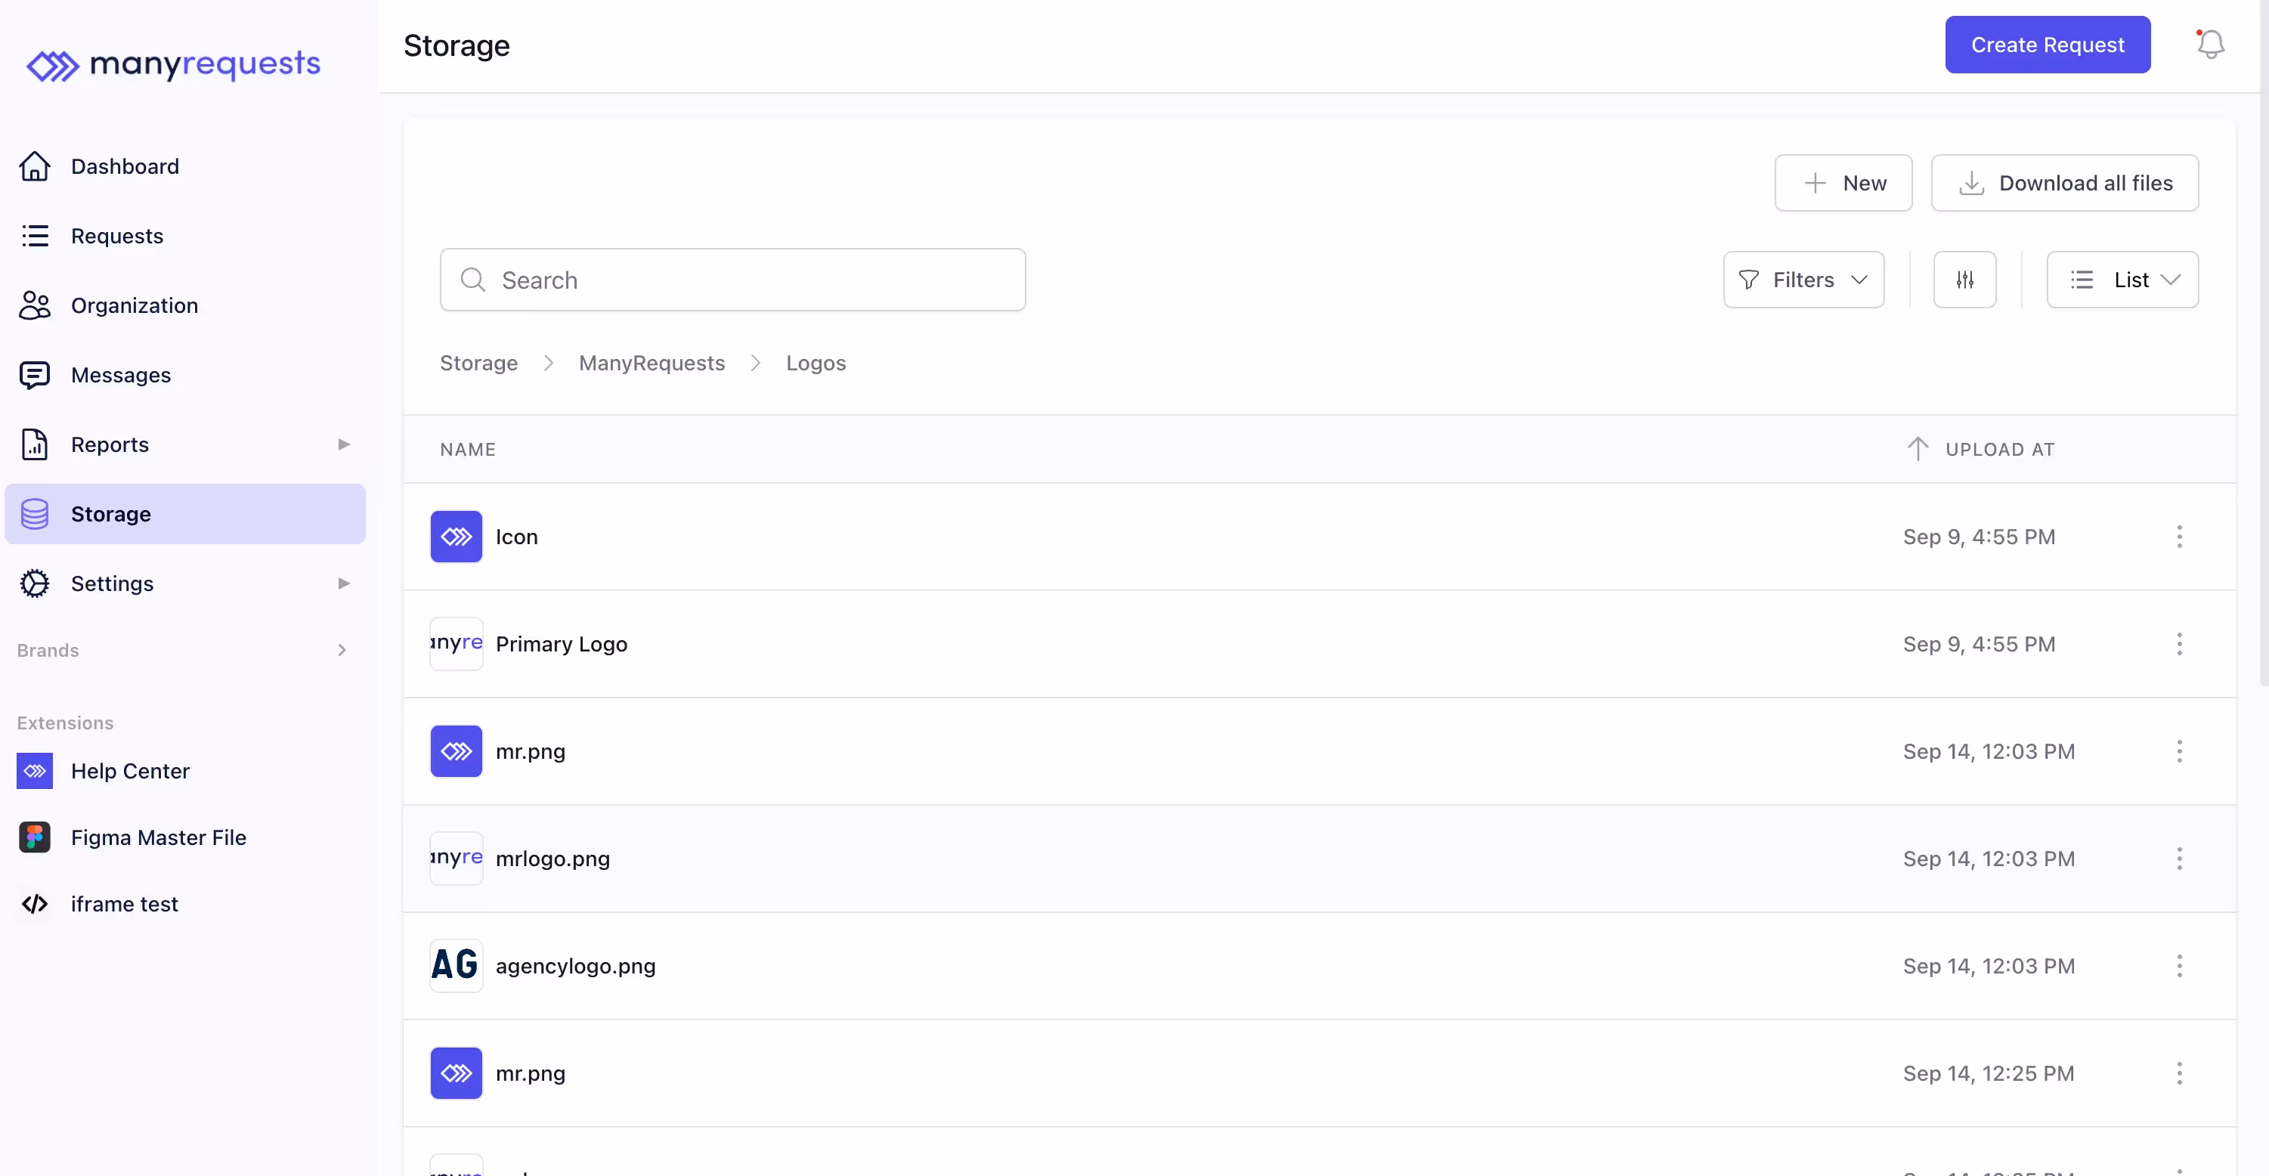2269x1176 pixels.
Task: Open the notifications bell
Action: click(x=2211, y=44)
